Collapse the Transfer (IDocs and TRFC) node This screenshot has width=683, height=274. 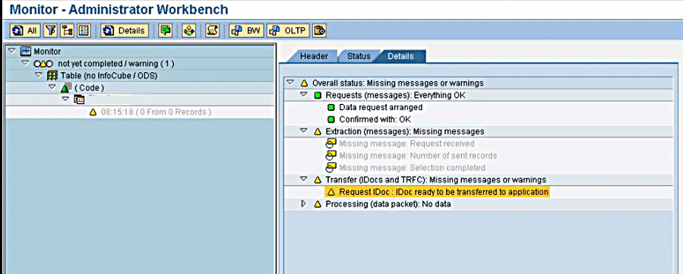pos(304,179)
